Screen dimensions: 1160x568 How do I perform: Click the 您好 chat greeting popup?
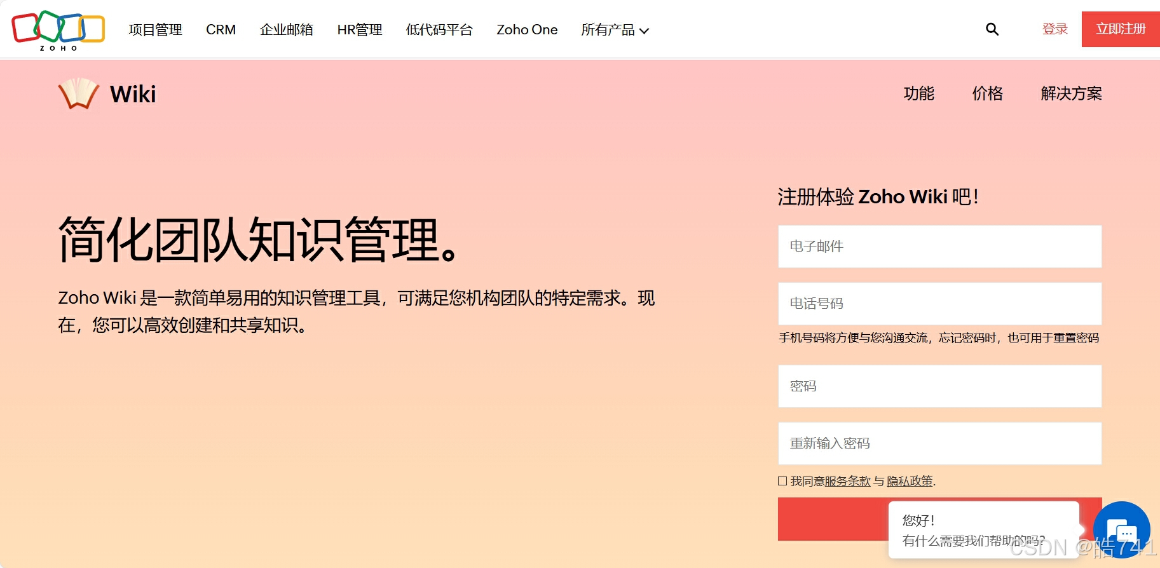click(984, 530)
